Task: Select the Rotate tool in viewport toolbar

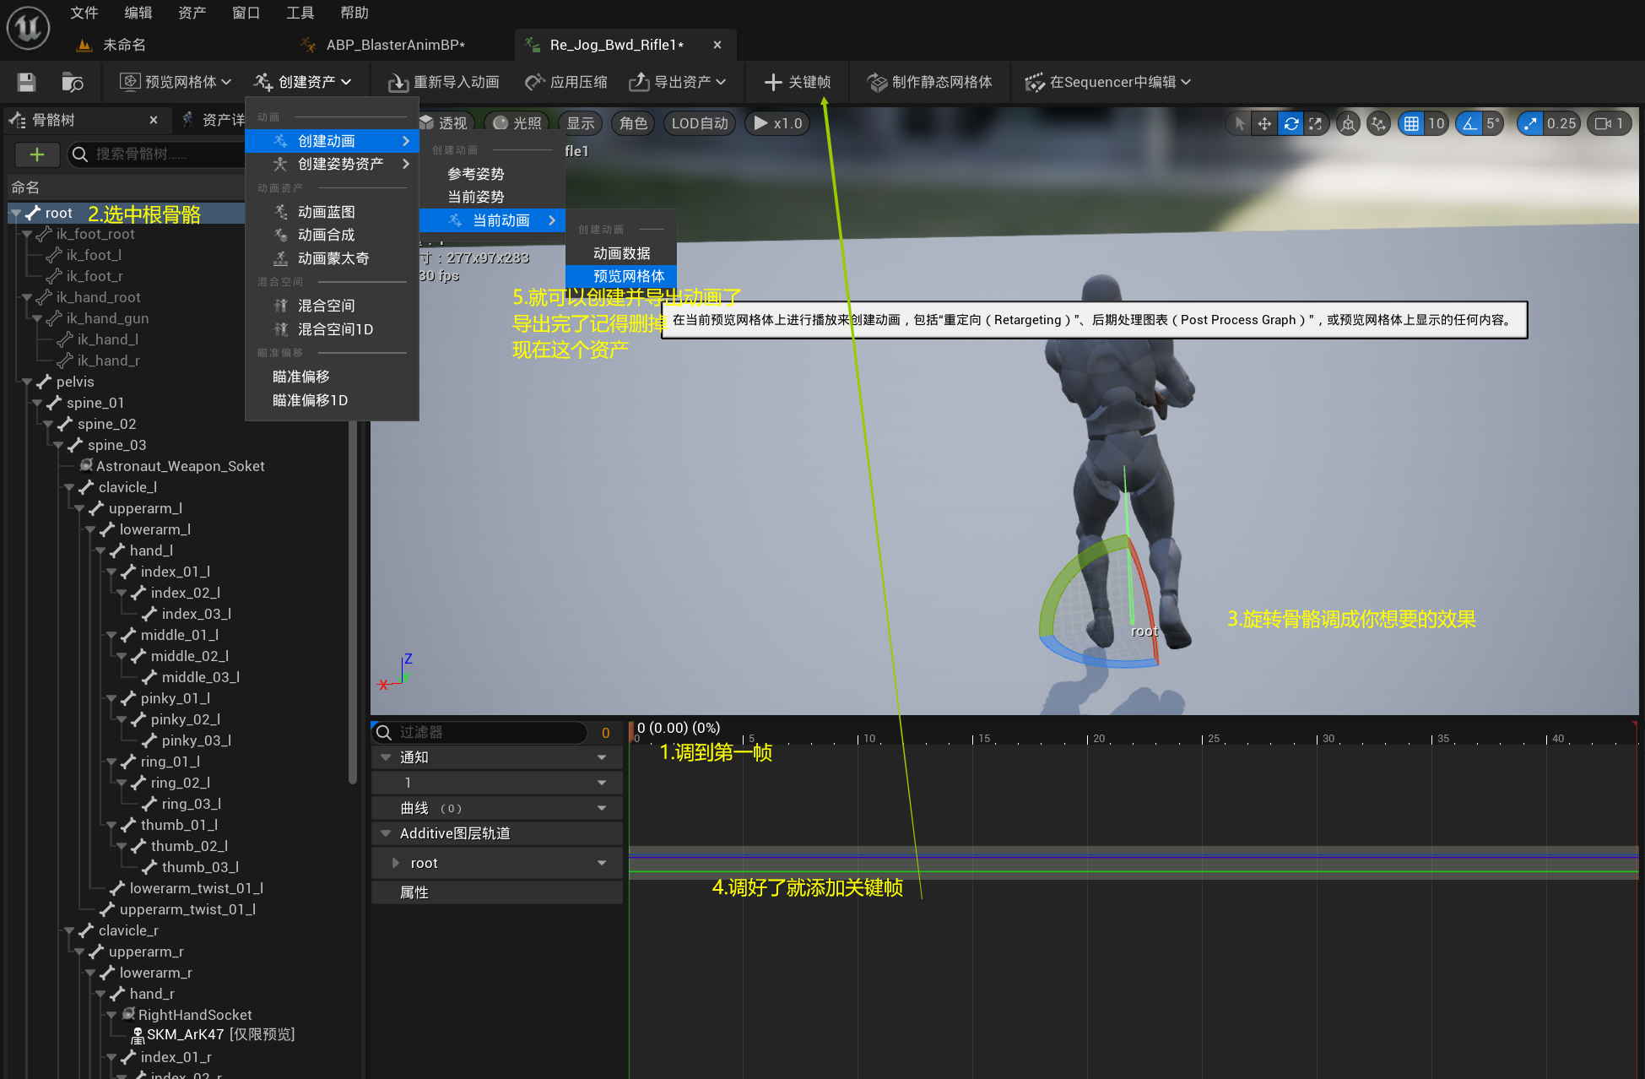Action: tap(1291, 123)
